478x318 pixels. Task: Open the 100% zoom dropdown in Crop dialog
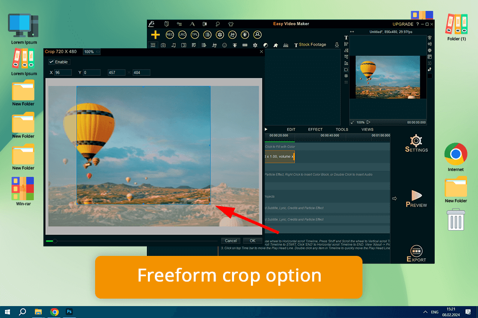point(92,52)
